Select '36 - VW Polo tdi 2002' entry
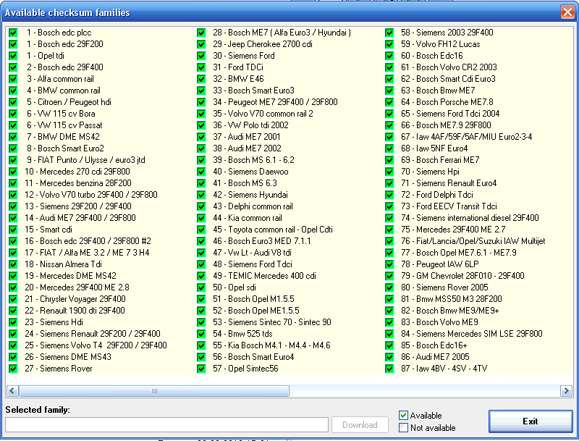 click(x=250, y=125)
